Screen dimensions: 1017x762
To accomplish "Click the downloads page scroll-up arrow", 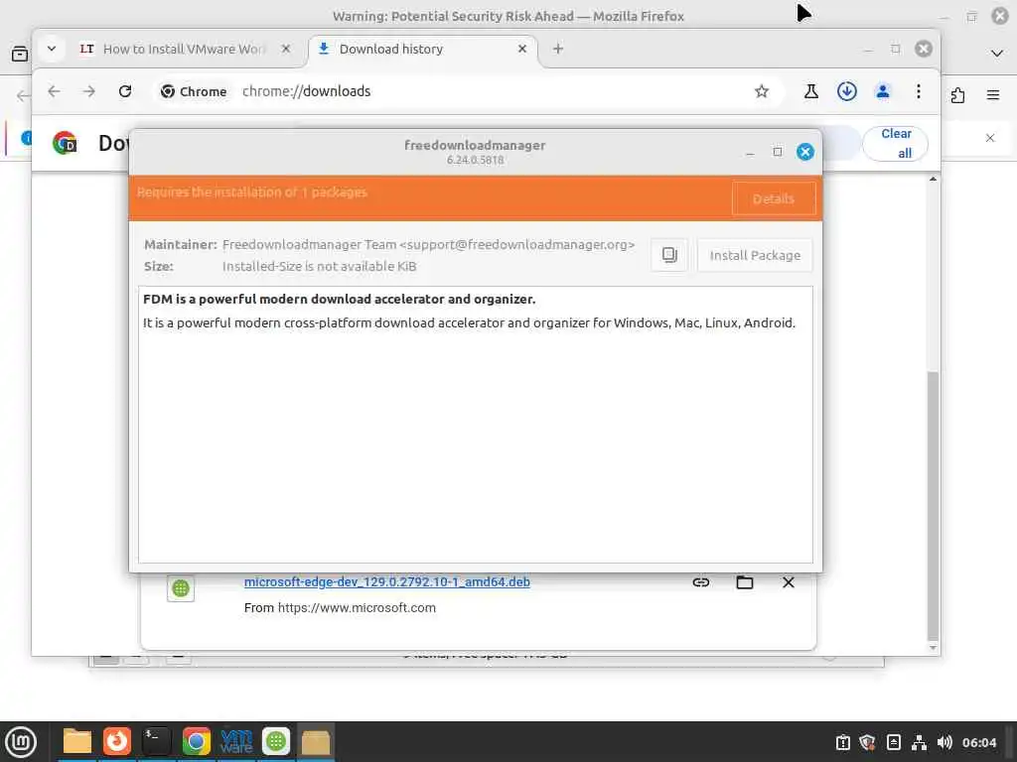I will pos(933,179).
